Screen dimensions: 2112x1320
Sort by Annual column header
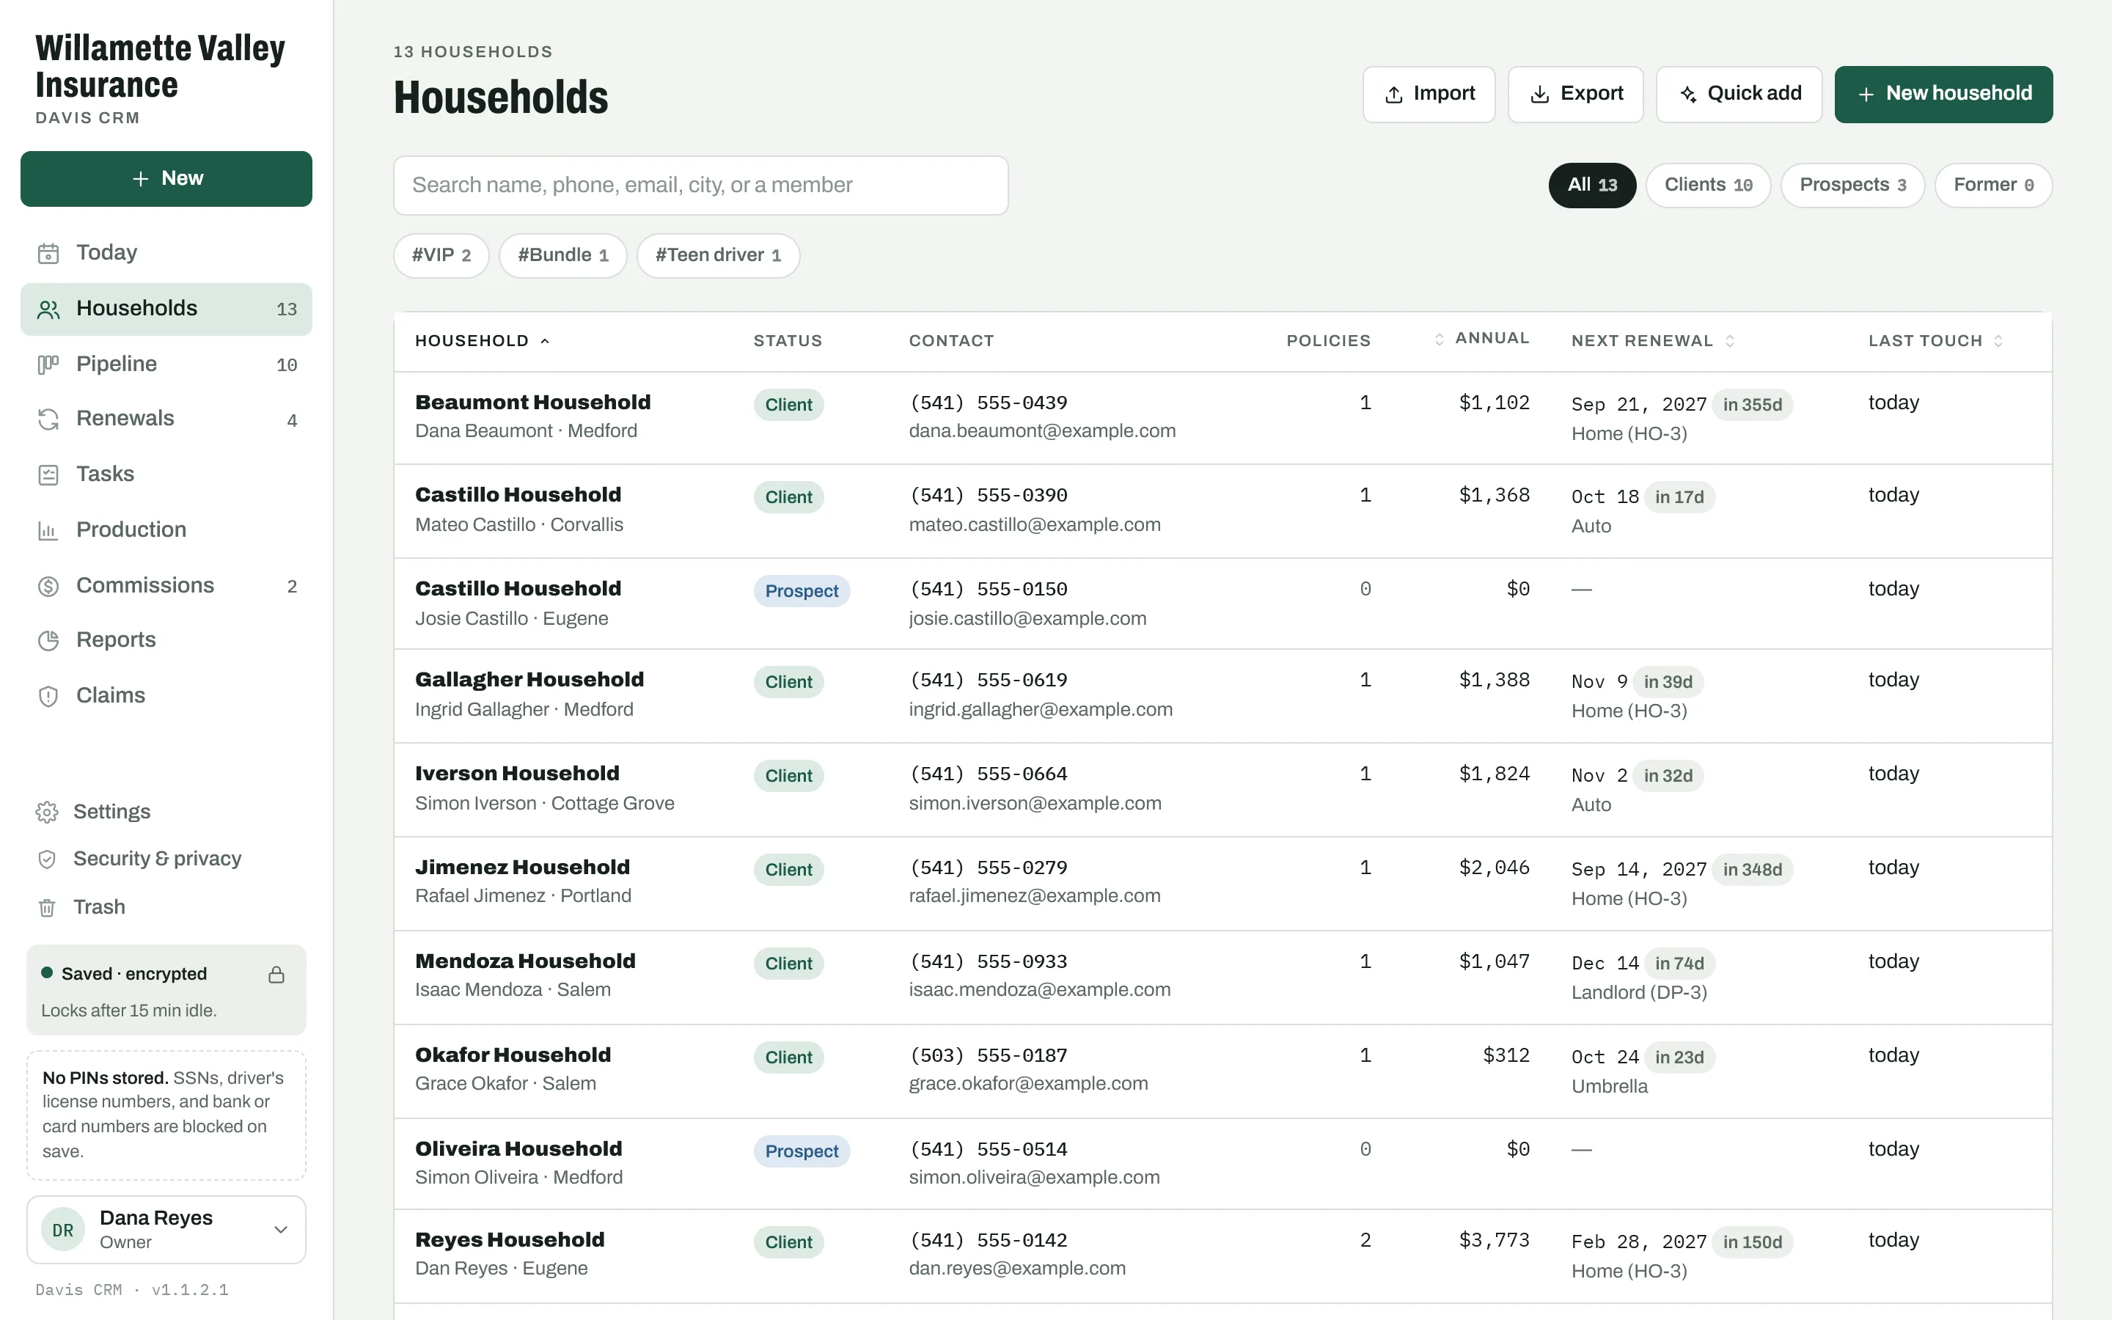tap(1482, 338)
